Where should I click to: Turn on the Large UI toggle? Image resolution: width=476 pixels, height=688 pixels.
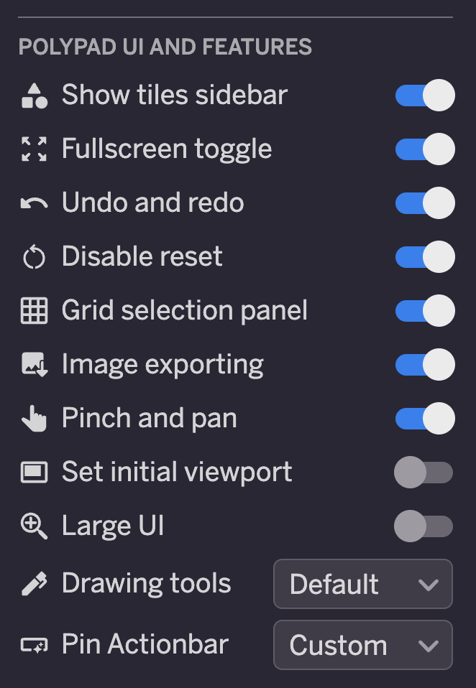424,525
